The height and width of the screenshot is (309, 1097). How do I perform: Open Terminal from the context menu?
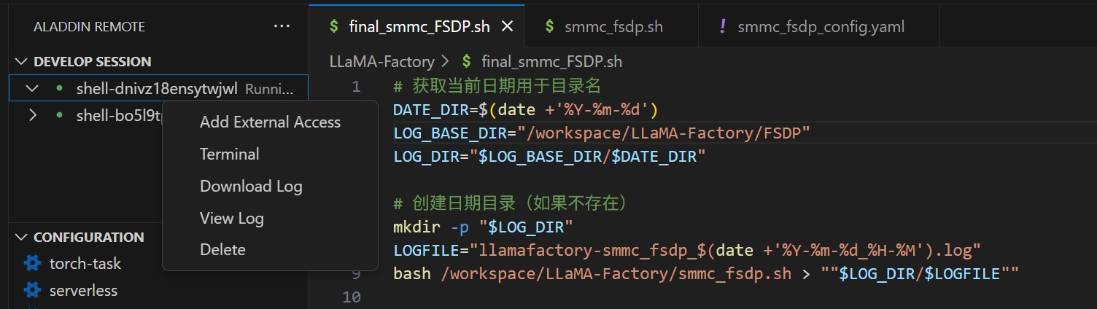coord(230,154)
